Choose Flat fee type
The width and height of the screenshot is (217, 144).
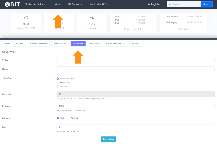pyautogui.click(x=58, y=118)
